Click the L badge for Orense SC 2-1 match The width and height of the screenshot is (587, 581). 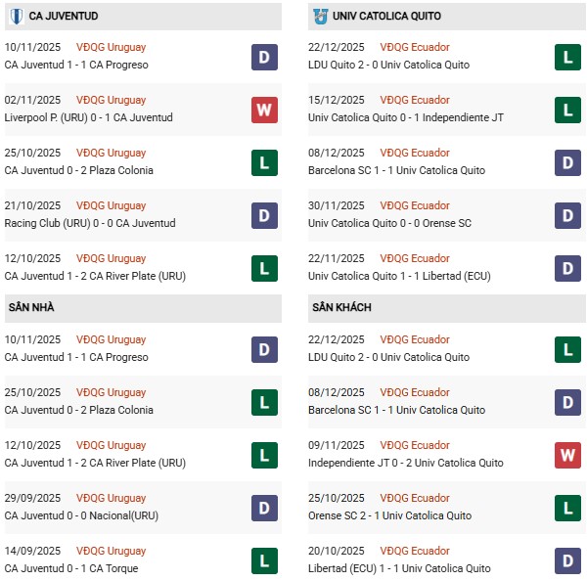[x=567, y=508]
